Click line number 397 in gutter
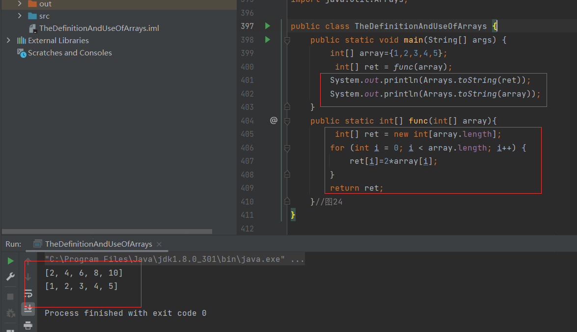Viewport: 577px width, 332px height. pyautogui.click(x=247, y=26)
